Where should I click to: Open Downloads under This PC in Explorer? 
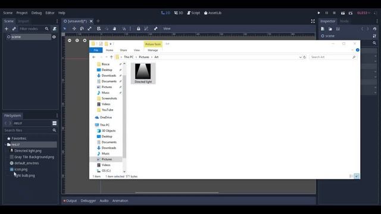click(107, 148)
